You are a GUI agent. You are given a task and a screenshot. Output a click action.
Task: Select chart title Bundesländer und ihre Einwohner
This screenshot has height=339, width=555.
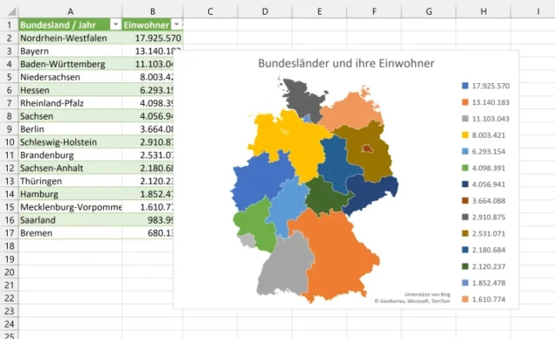pos(346,63)
